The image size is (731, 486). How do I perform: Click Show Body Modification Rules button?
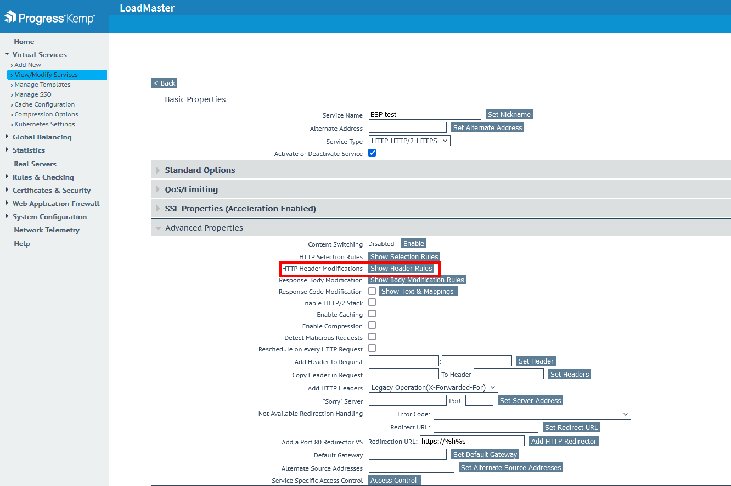pyautogui.click(x=417, y=280)
